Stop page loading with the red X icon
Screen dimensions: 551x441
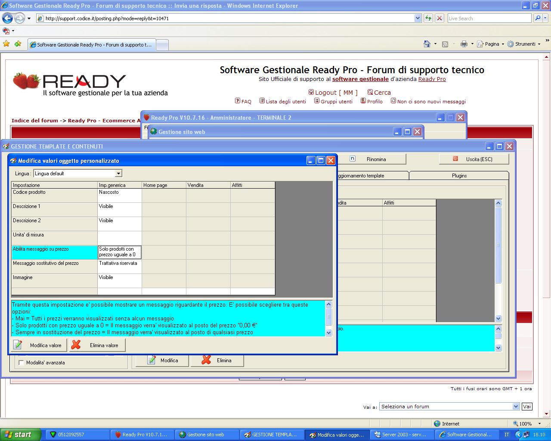point(440,18)
